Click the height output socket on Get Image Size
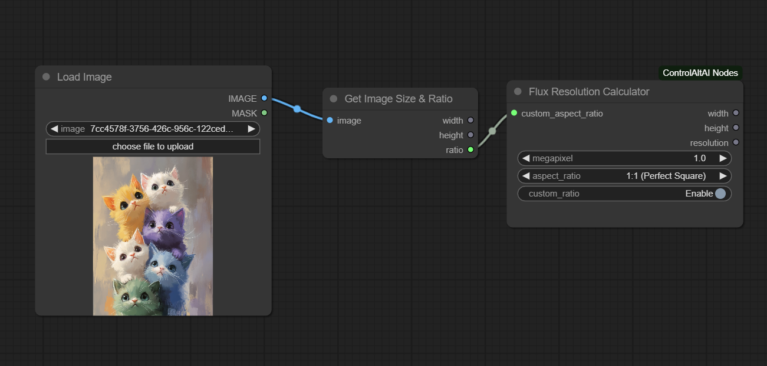 (x=470, y=135)
